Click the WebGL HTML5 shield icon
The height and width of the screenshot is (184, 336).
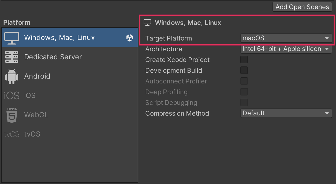[x=12, y=115]
